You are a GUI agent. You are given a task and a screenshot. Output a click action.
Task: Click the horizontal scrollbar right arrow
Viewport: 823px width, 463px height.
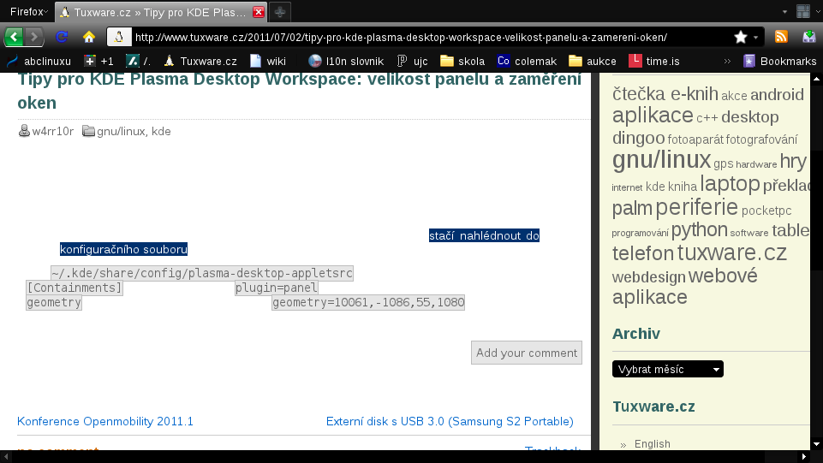[803, 457]
